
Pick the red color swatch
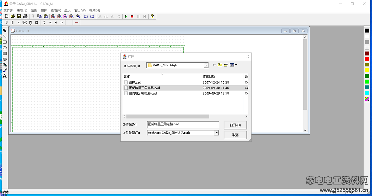click(367, 59)
